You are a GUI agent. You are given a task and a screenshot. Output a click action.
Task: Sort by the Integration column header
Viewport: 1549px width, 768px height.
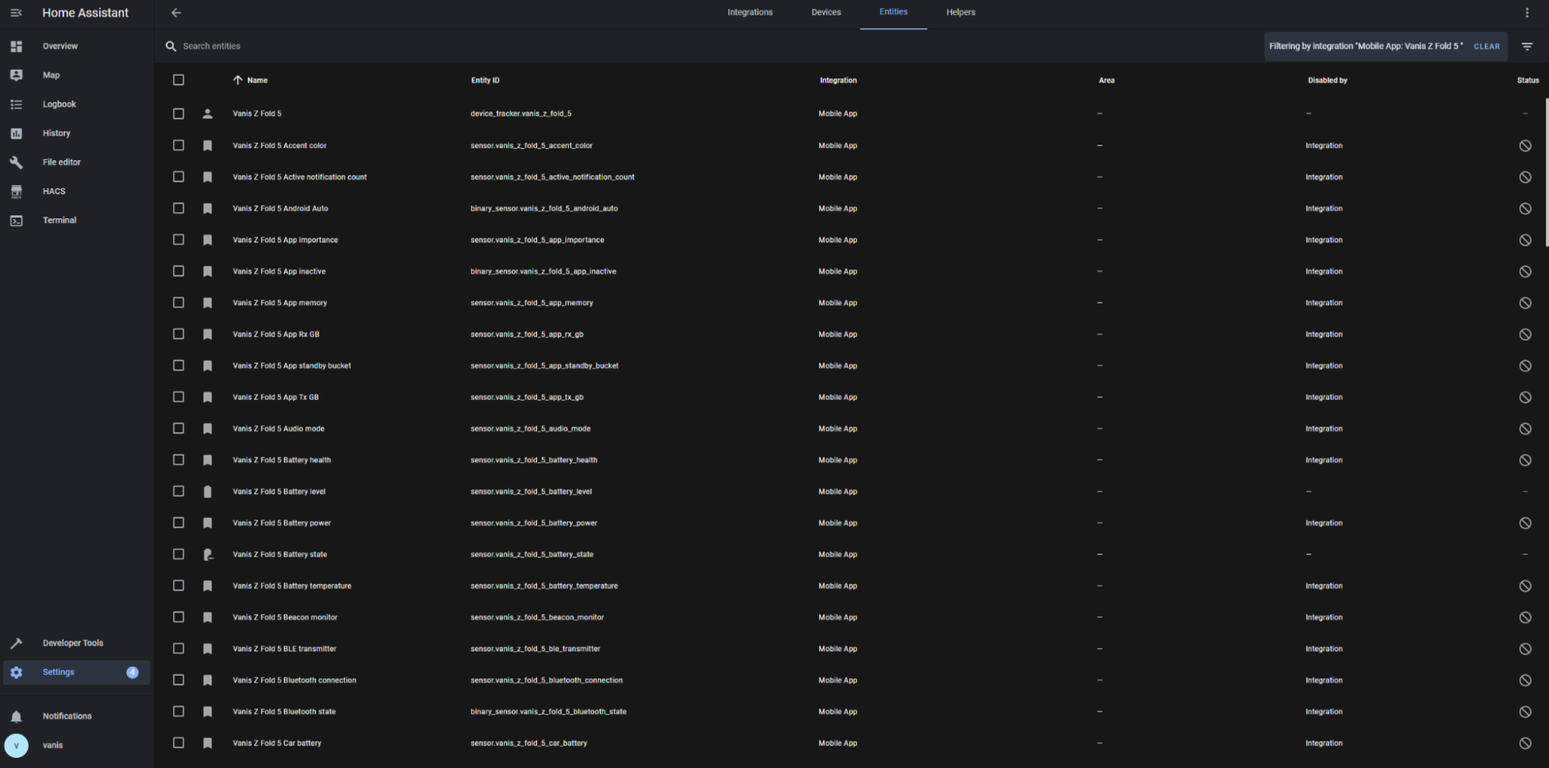pyautogui.click(x=838, y=81)
